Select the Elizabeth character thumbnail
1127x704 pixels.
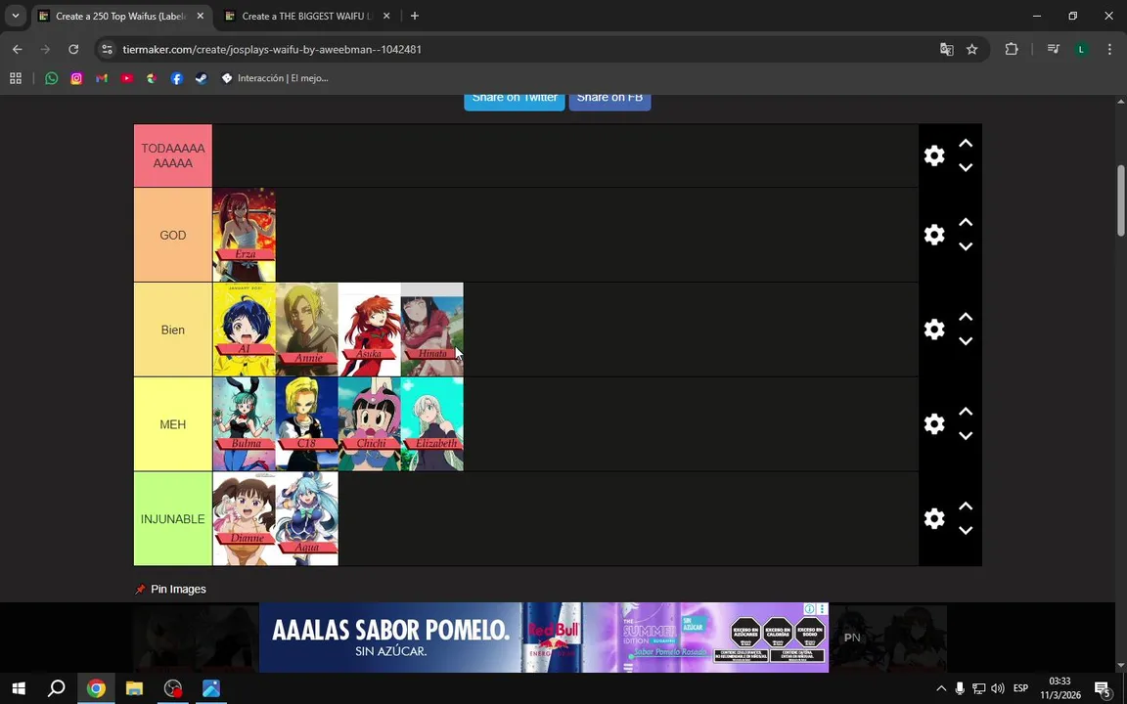[x=432, y=424]
